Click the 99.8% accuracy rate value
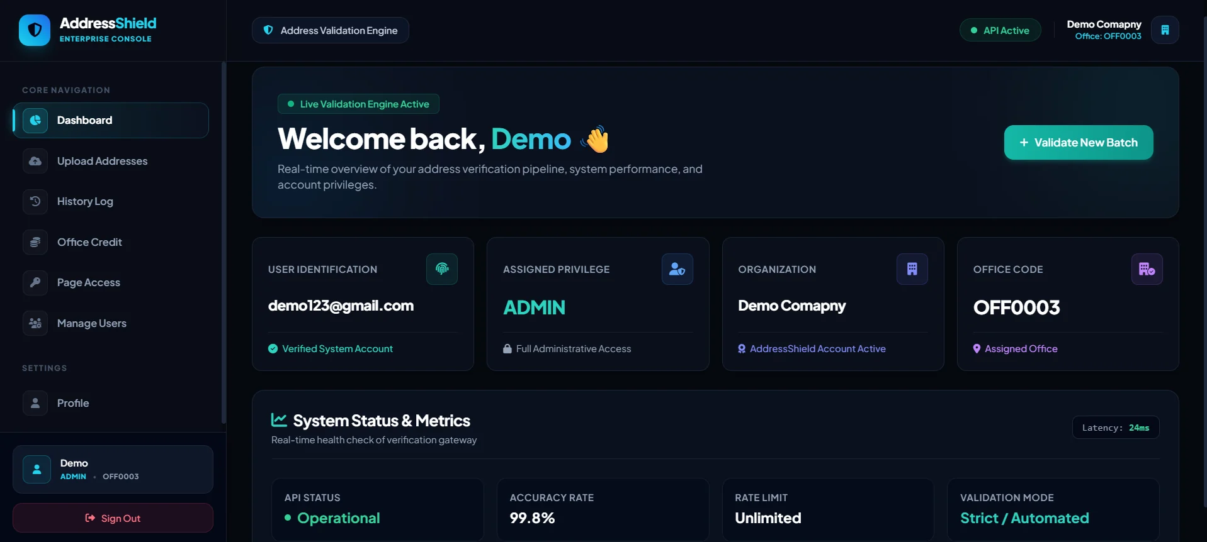This screenshot has height=542, width=1207. pyautogui.click(x=532, y=518)
